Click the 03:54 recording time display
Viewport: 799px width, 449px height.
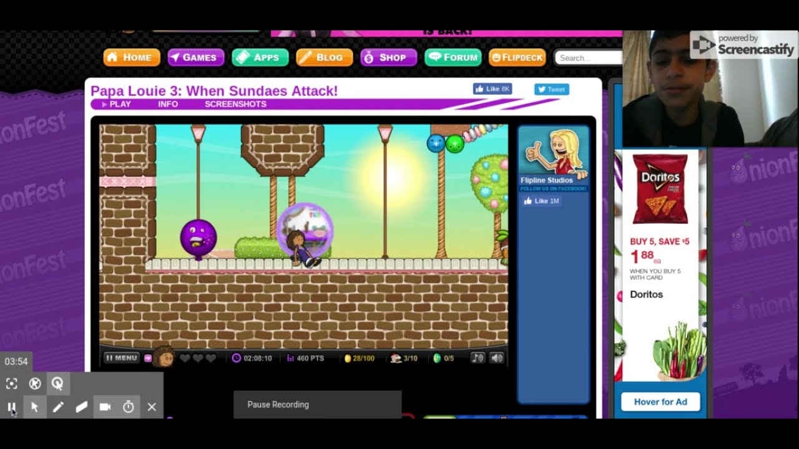(16, 362)
